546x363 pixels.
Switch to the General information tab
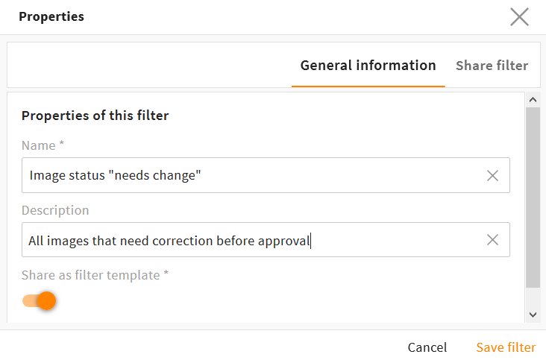368,66
